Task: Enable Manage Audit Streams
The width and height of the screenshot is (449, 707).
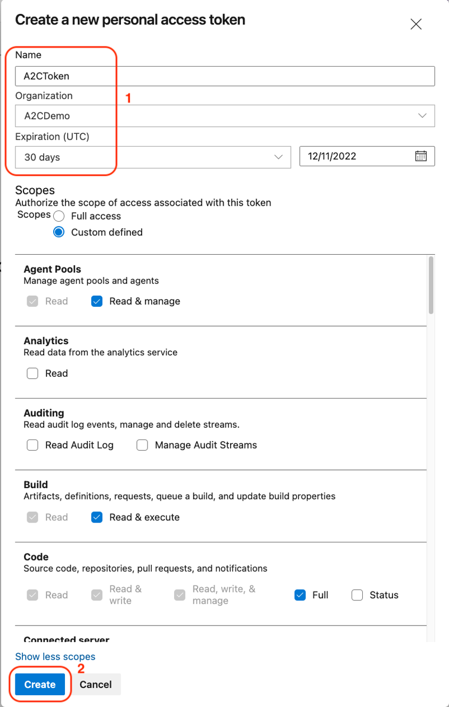Action: [x=142, y=444]
